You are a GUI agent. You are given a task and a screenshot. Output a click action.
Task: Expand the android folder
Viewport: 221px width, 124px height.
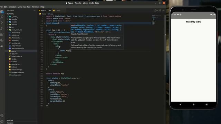point(14,24)
